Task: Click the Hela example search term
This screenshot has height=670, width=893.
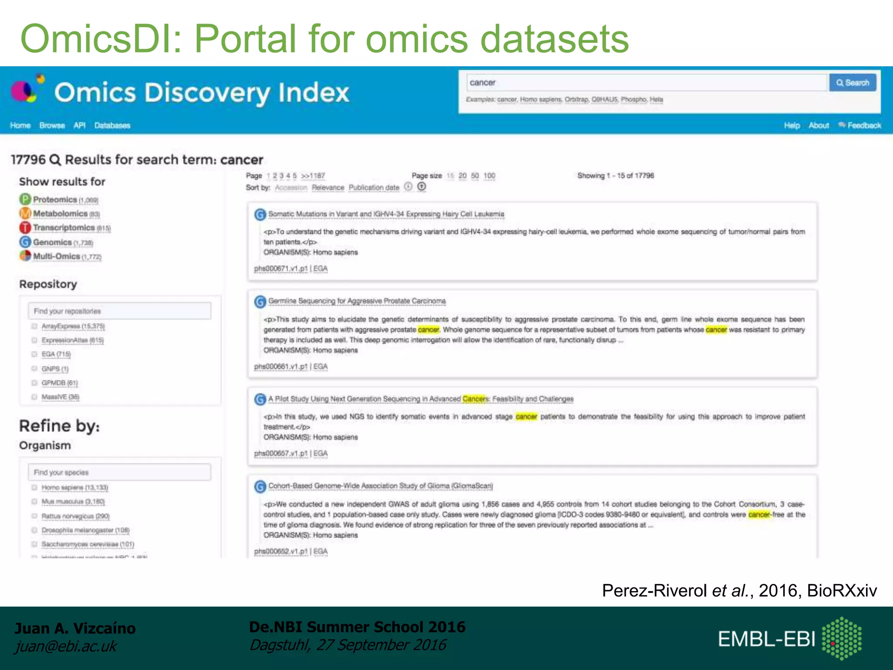Action: click(656, 99)
